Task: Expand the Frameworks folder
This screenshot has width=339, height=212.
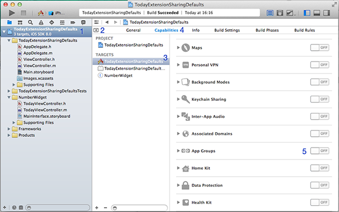Action: click(x=9, y=129)
